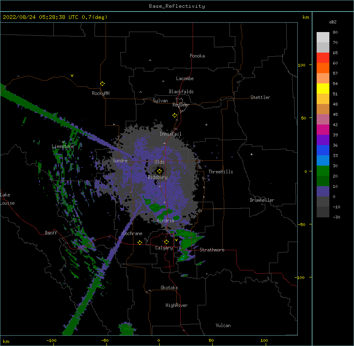This screenshot has height=346, width=354.
Task: Click the Lake Louise label
Action: pyautogui.click(x=7, y=199)
